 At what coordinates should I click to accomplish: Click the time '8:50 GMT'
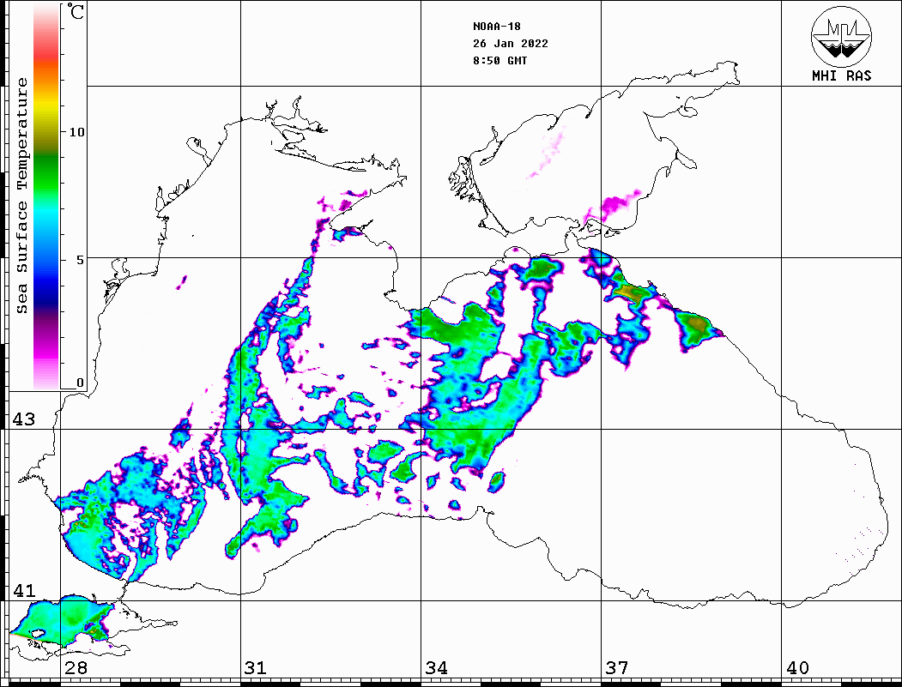pos(499,60)
